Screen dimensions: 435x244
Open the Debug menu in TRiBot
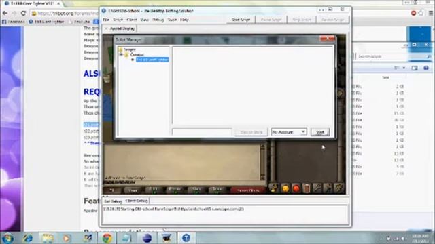pos(158,20)
